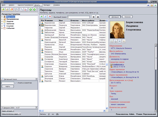Toggle the Искать в заметках checkbox
The width and height of the screenshot is (158, 117).
tap(16, 83)
